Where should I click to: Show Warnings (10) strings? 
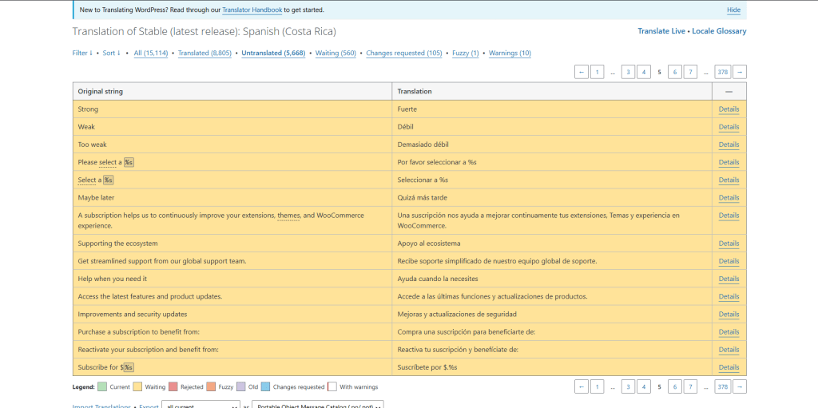click(510, 53)
